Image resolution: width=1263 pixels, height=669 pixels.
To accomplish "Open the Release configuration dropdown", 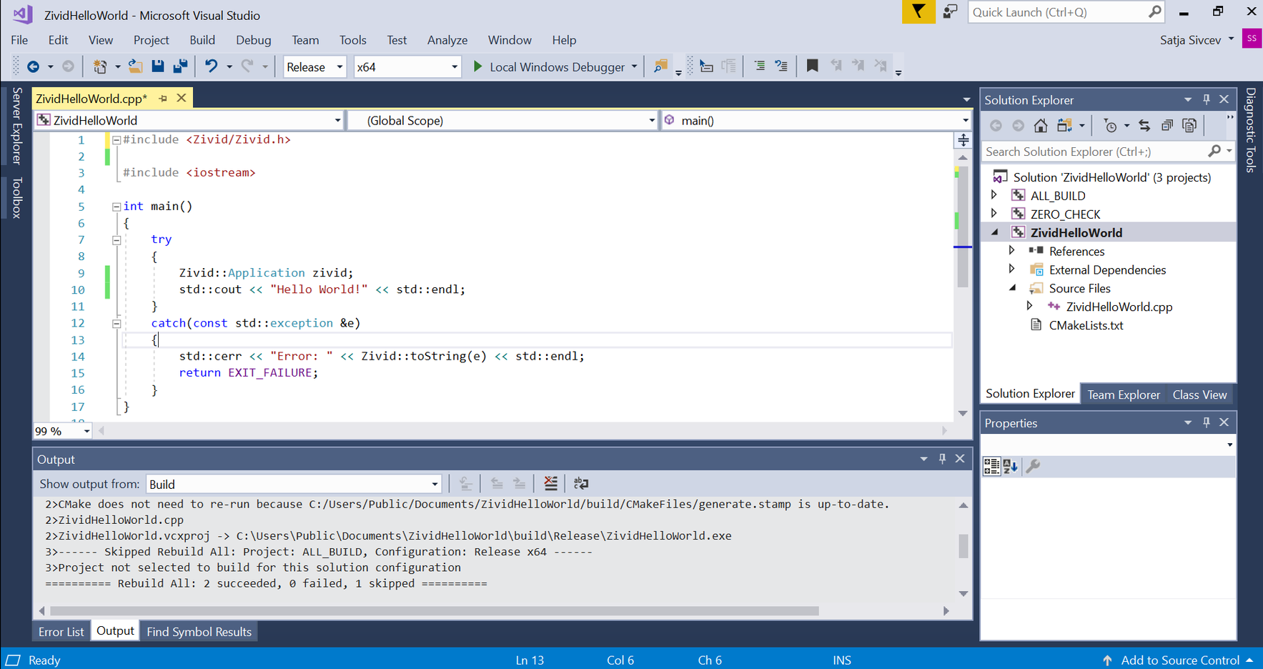I will [x=314, y=66].
